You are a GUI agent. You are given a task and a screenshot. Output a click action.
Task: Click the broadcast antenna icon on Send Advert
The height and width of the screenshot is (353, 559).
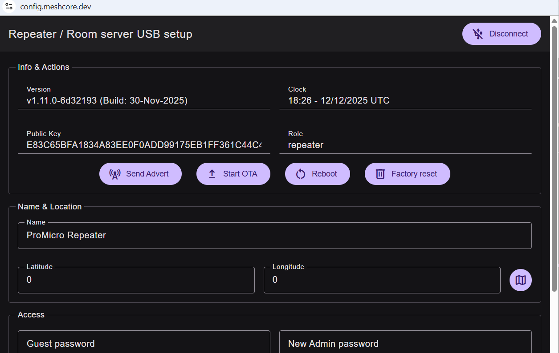pyautogui.click(x=115, y=174)
